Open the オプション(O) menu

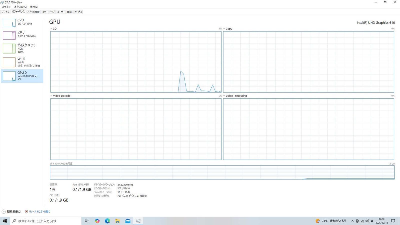(x=20, y=7)
